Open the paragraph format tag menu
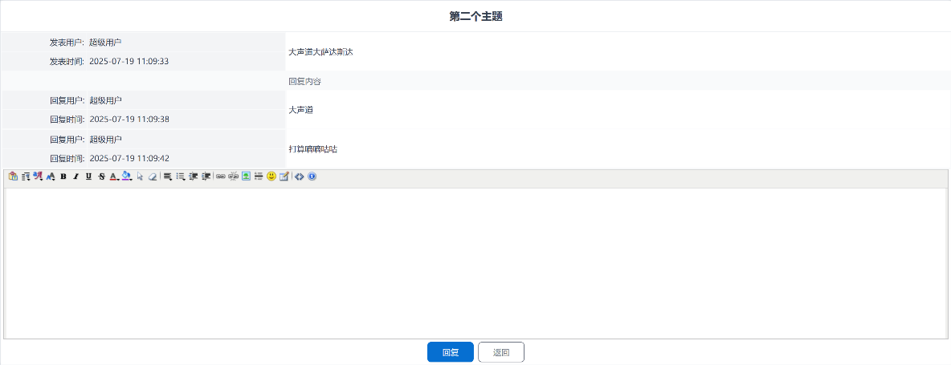 pos(26,176)
